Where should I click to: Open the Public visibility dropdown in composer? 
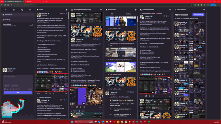click(7, 86)
